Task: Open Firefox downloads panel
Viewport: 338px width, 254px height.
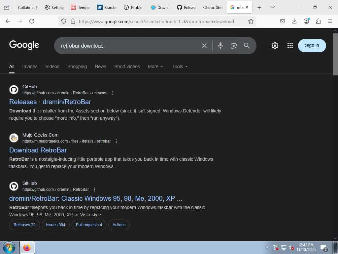Action: click(294, 21)
